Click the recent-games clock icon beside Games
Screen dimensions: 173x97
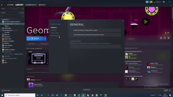click(21, 13)
